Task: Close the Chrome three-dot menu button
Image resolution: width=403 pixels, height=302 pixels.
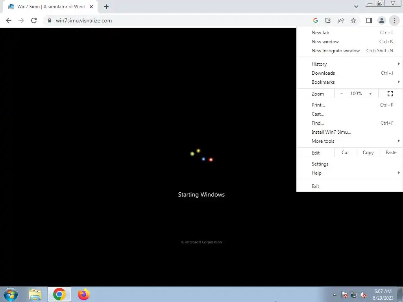Action: point(394,20)
